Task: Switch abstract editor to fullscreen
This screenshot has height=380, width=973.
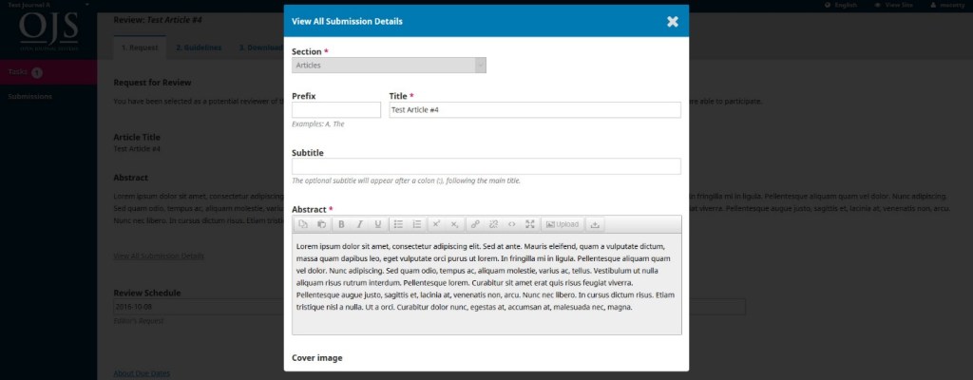Action: pos(530,224)
